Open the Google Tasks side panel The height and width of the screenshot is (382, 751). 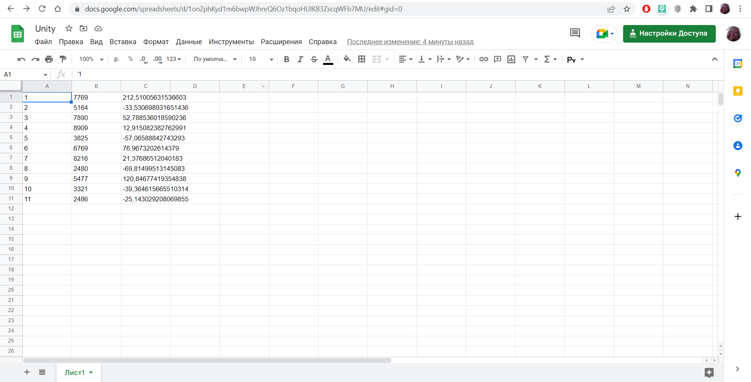click(x=738, y=118)
